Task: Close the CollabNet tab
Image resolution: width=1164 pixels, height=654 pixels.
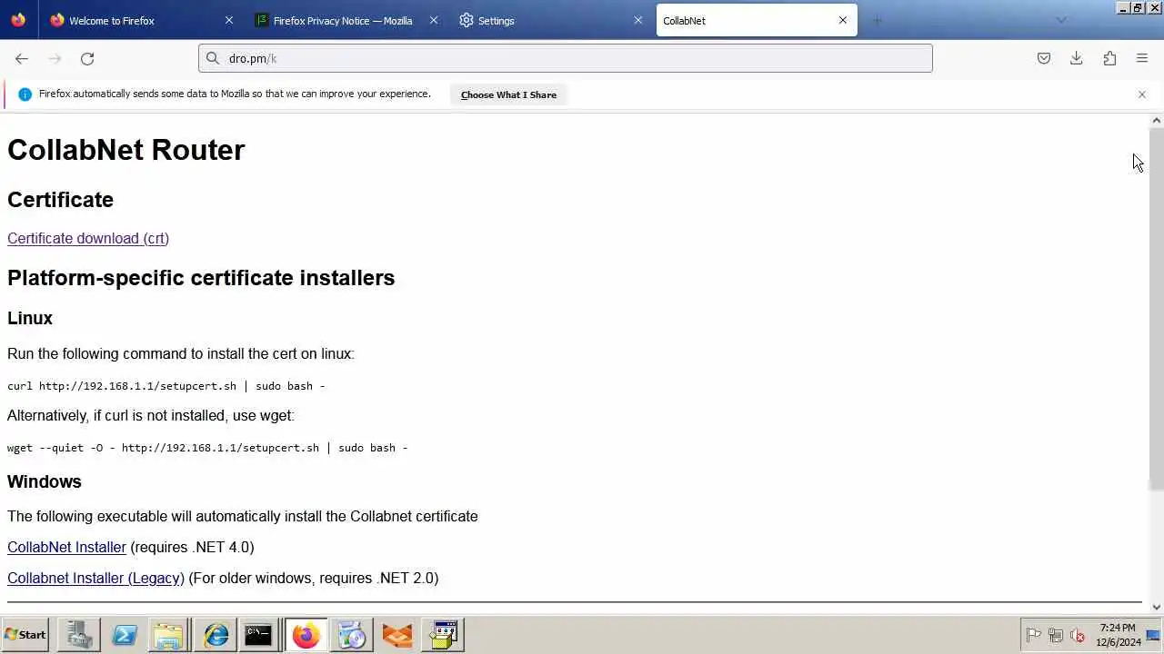Action: coord(843,20)
